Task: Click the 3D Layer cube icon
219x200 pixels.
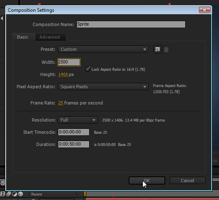Action: pos(20,194)
